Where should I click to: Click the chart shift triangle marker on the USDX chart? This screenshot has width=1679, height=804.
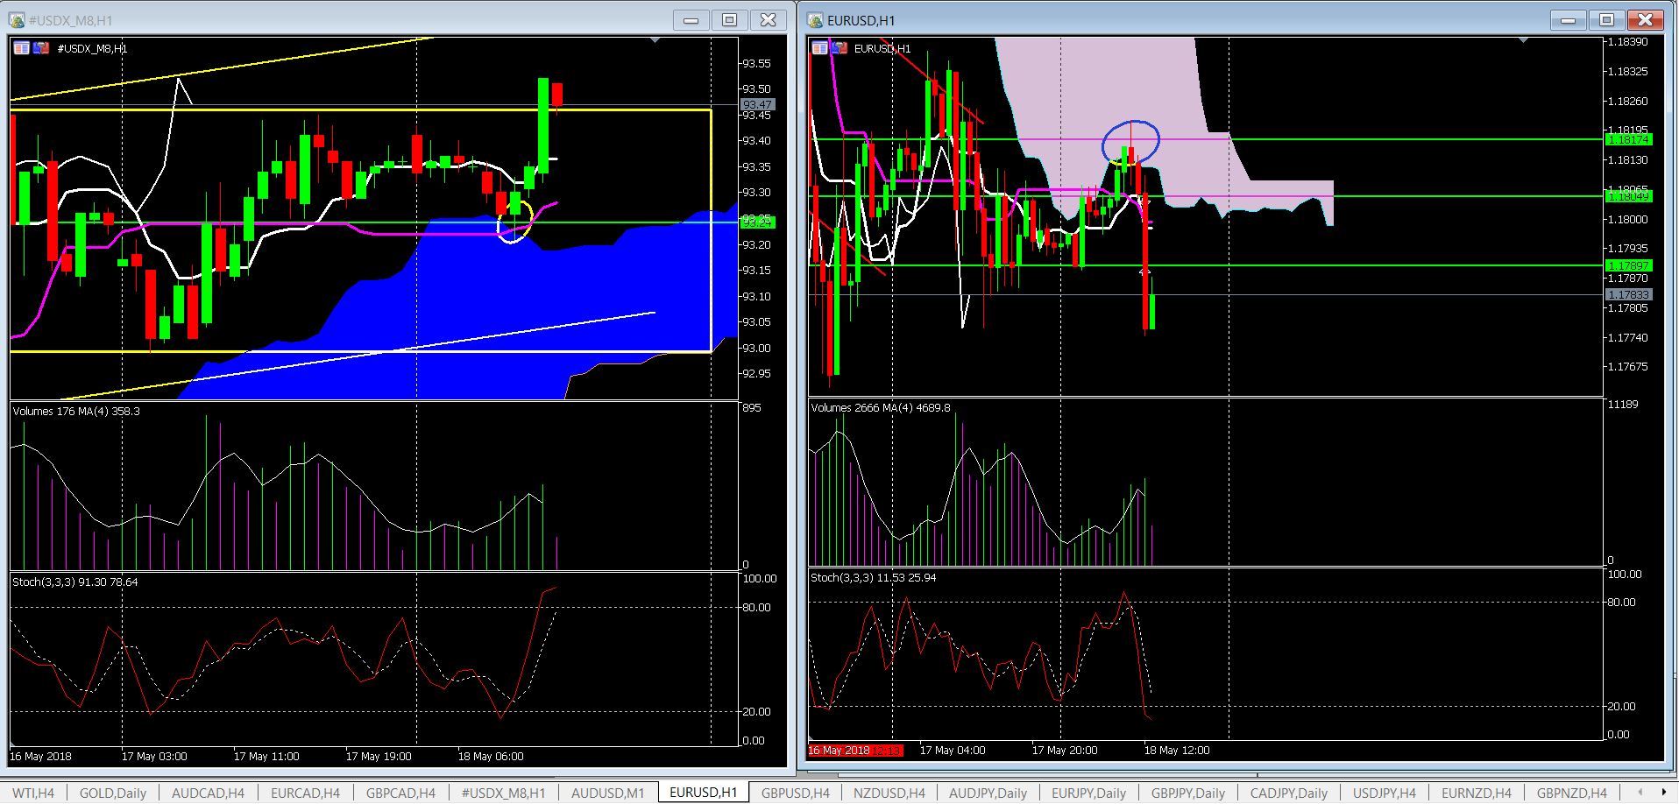pos(655,40)
